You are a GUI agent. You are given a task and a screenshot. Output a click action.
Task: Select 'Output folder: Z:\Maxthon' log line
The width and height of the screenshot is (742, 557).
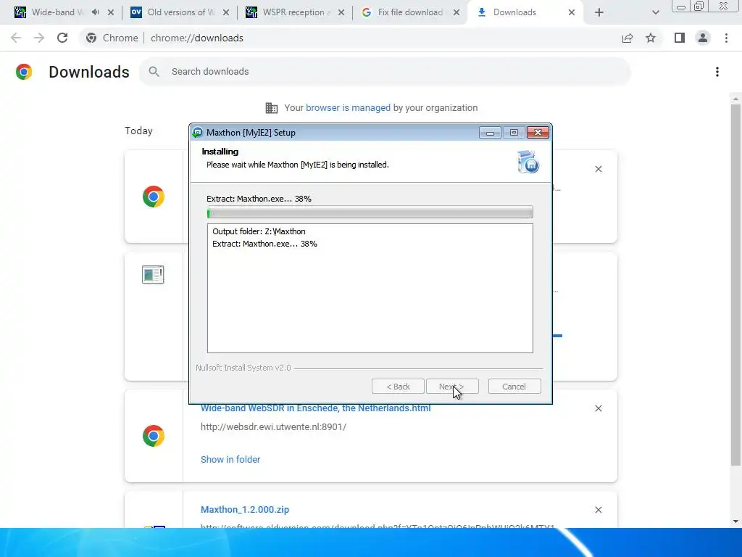(x=259, y=231)
